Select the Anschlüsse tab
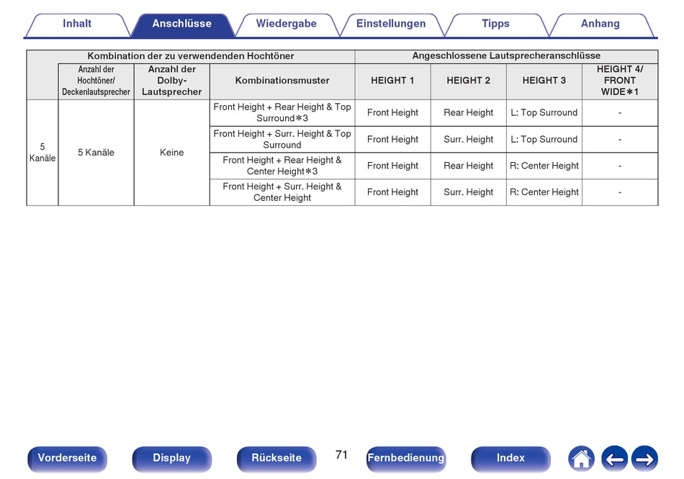The height and width of the screenshot is (479, 684). [182, 24]
